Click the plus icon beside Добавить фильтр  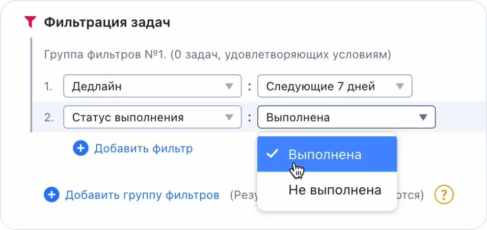tap(80, 149)
